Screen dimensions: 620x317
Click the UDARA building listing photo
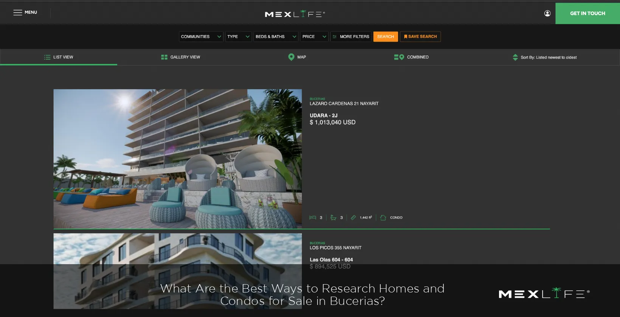point(178,158)
